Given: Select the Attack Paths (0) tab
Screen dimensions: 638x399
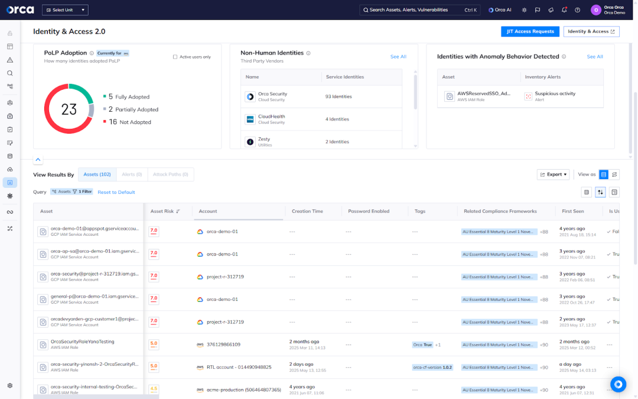Looking at the screenshot, I should click(171, 174).
